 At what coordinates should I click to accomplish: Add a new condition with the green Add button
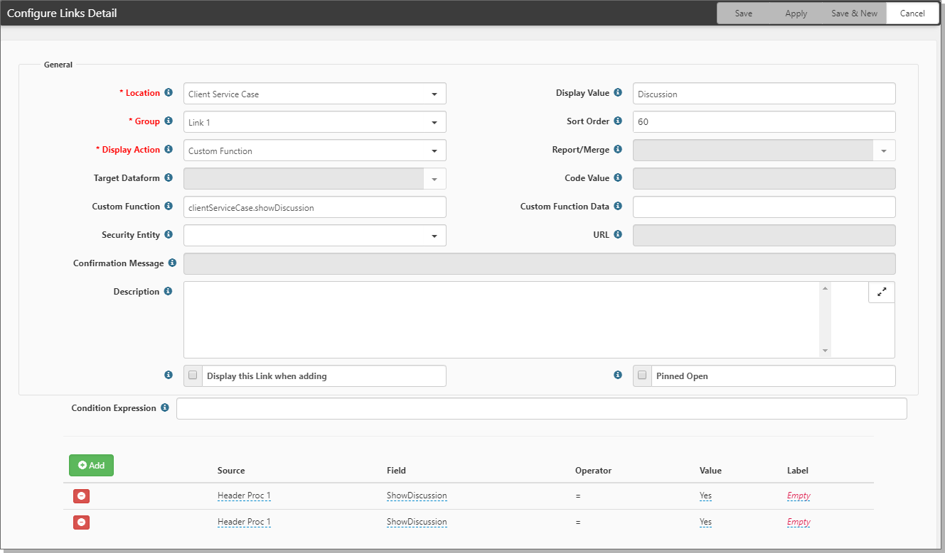point(91,466)
